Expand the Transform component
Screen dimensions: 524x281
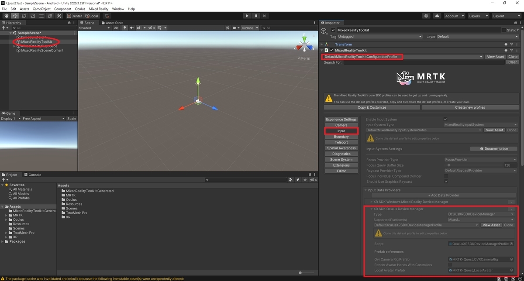click(x=322, y=44)
